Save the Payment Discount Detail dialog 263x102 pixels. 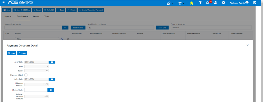pos(12,53)
